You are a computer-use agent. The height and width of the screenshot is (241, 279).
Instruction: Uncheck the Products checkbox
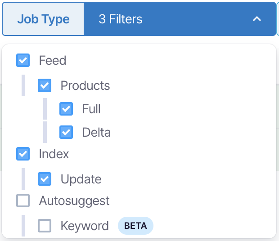(45, 85)
